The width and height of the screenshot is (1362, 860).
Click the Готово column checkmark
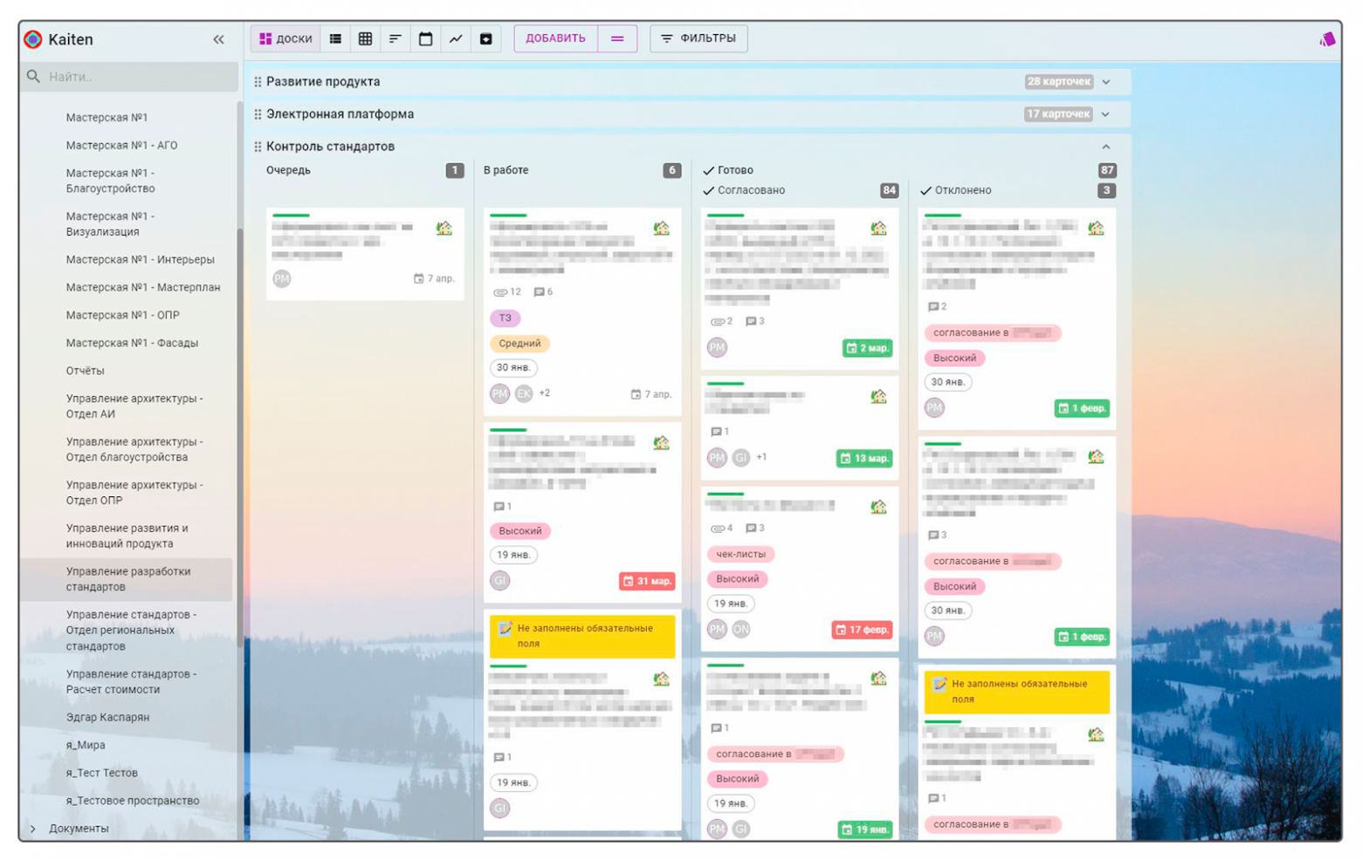(x=708, y=170)
